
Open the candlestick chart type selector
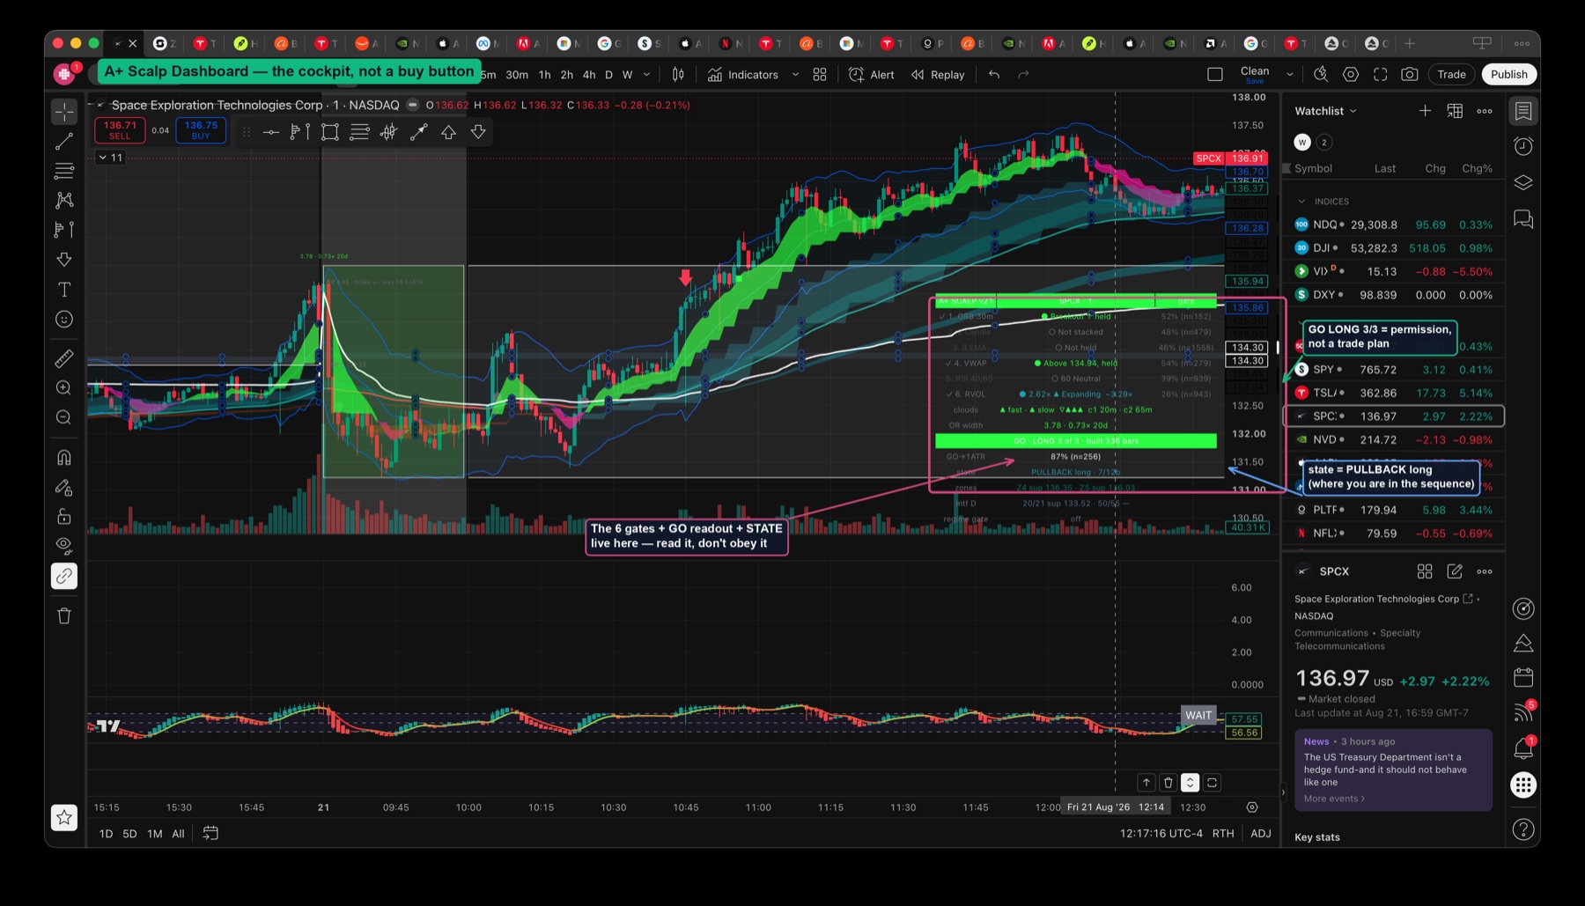[x=678, y=75]
